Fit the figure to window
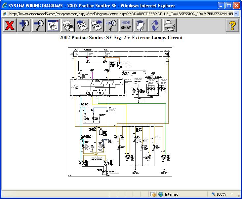 [53, 25]
